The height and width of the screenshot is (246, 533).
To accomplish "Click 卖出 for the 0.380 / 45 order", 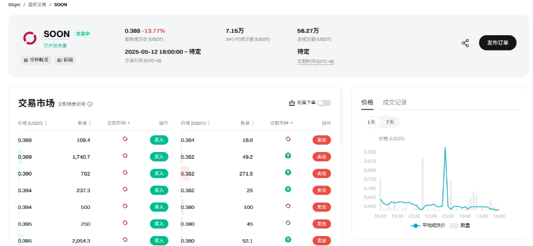I will point(322,224).
